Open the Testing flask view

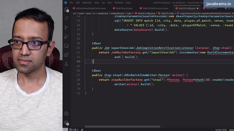pos(67,64)
